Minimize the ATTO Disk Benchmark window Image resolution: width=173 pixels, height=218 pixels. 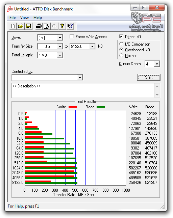[x=135, y=8]
